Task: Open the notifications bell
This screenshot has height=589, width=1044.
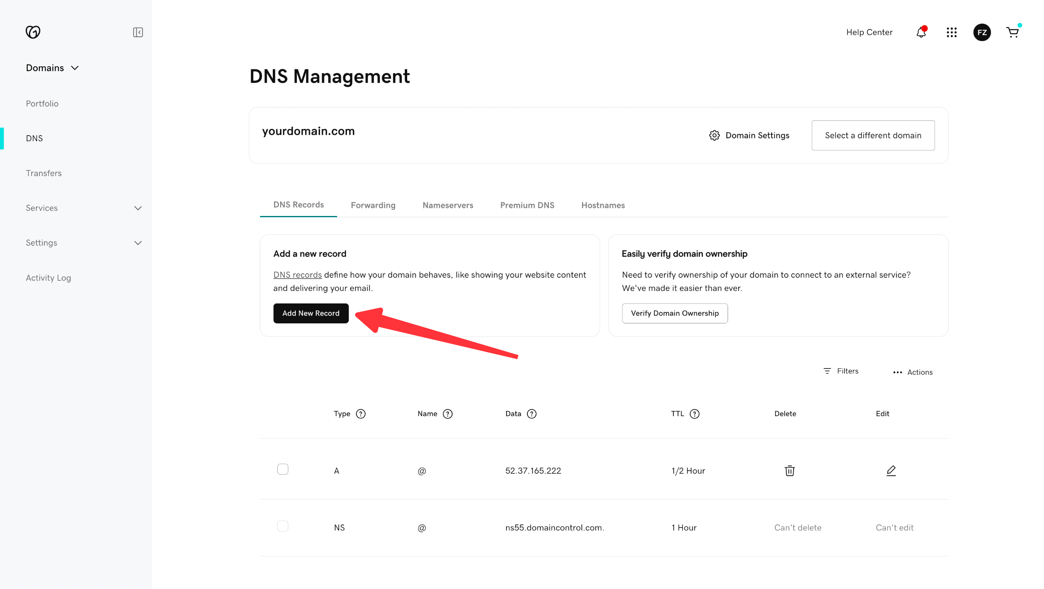Action: coord(921,32)
